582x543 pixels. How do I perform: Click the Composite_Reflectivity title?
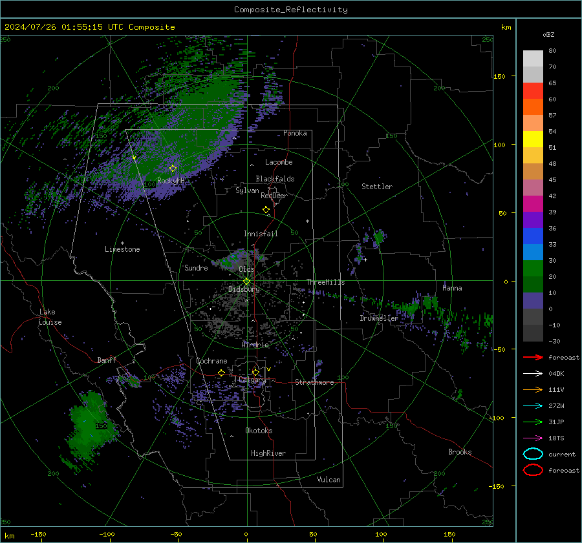pyautogui.click(x=290, y=10)
